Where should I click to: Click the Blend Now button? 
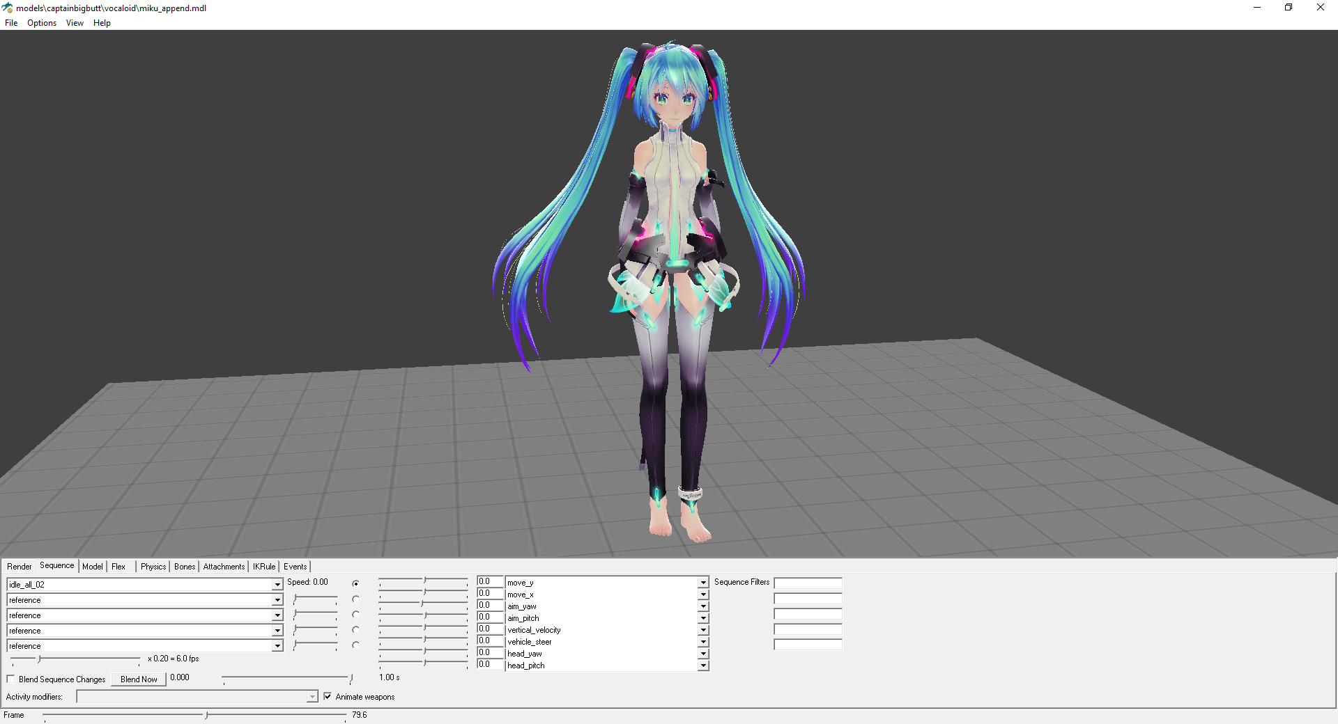click(x=139, y=679)
